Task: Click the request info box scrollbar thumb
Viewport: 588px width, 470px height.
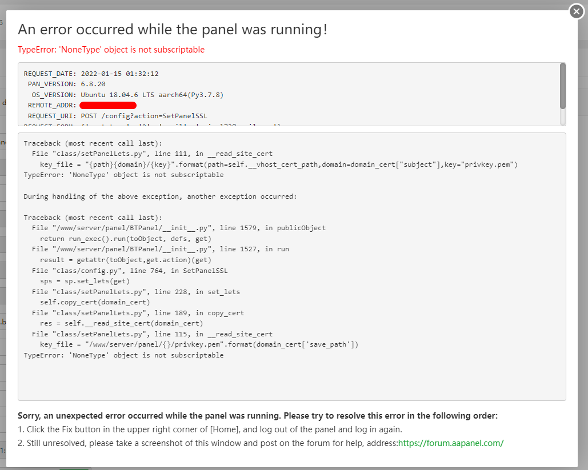Action: (x=562, y=86)
